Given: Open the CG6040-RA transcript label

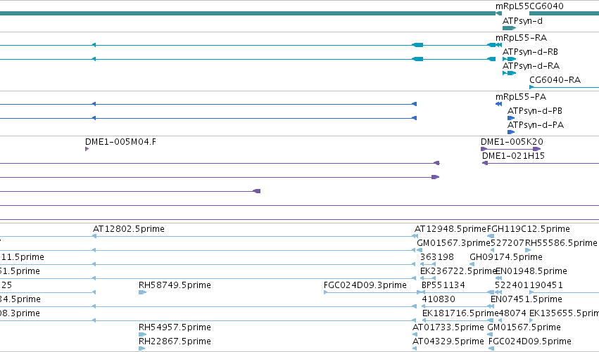Looking at the screenshot, I should [555, 80].
